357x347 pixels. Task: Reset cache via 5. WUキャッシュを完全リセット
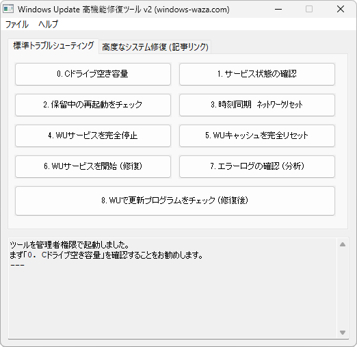pos(257,136)
